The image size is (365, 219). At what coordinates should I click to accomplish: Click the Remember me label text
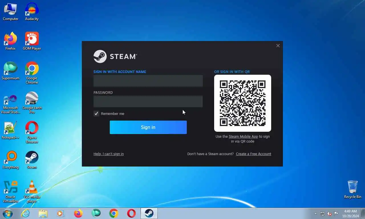[113, 113]
